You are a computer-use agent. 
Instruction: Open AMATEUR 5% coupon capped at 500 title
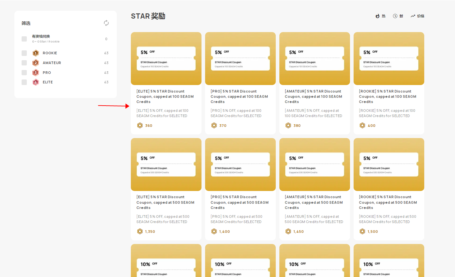[x=314, y=202]
